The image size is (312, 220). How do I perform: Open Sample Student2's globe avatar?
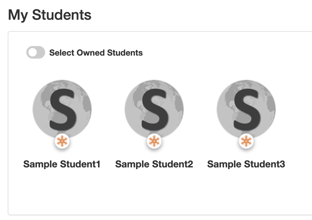[x=154, y=109]
